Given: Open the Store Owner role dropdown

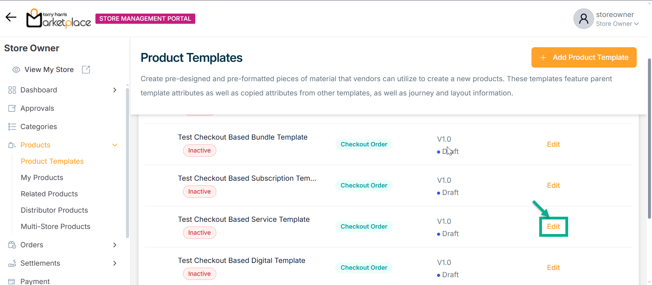Looking at the screenshot, I should (617, 24).
